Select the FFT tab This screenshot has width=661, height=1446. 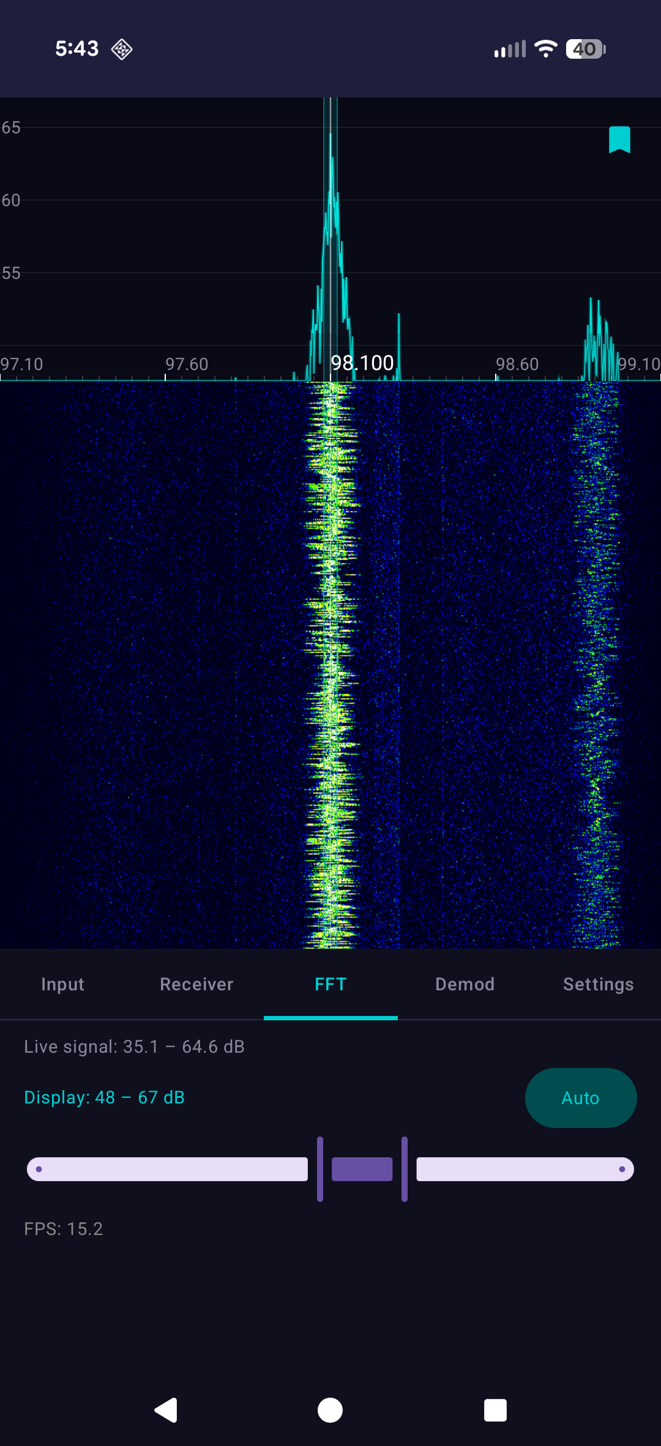[330, 984]
